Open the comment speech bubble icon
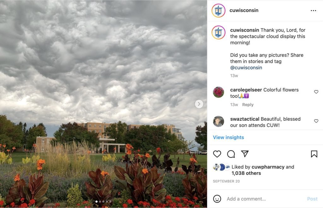323x208 pixels. click(x=231, y=154)
